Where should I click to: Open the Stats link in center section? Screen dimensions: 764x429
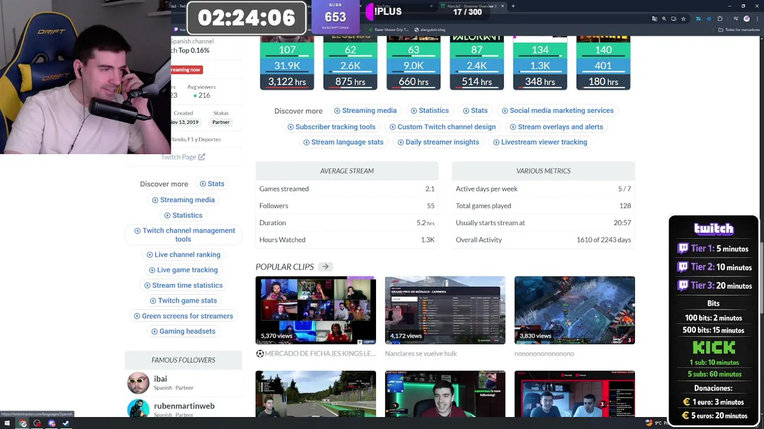tap(475, 110)
